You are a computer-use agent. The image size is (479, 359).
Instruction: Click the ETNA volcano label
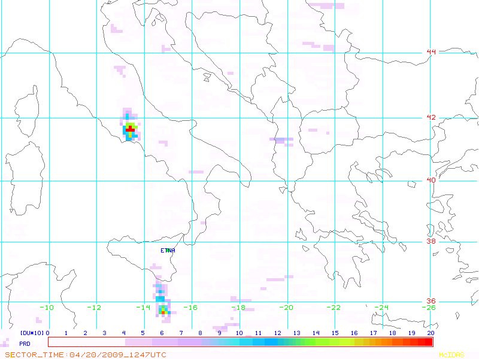(168, 250)
